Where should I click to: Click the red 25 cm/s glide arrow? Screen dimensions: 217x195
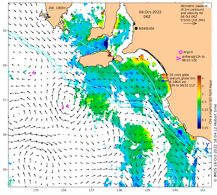pyautogui.click(x=165, y=75)
